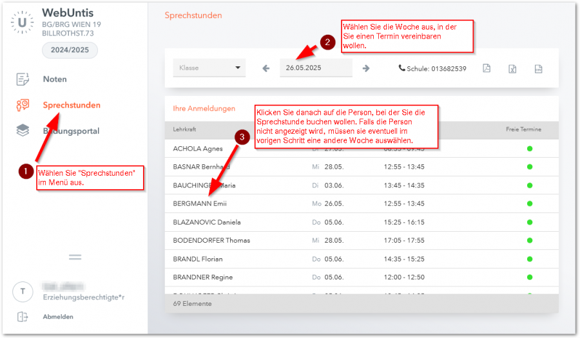Screen dimensions: 580x338
Task: Click green free slot dot for BASNAR Bernhard
Action: (x=530, y=167)
